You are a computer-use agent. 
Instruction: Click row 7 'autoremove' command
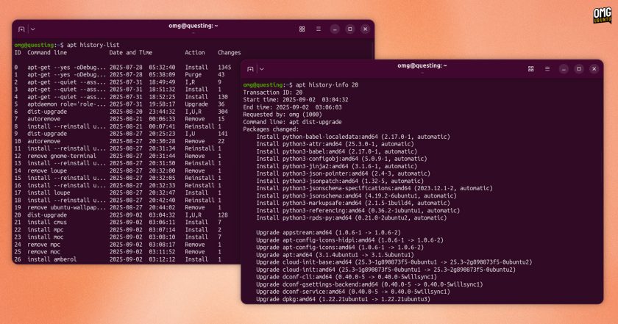43,119
